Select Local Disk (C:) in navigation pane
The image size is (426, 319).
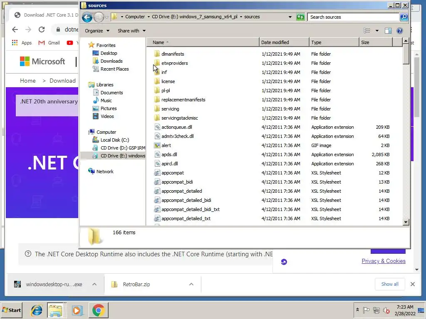(115, 140)
